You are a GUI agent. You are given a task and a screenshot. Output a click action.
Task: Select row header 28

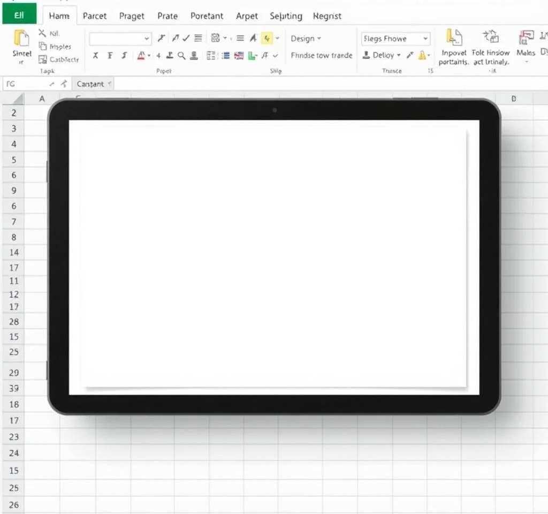(13, 322)
